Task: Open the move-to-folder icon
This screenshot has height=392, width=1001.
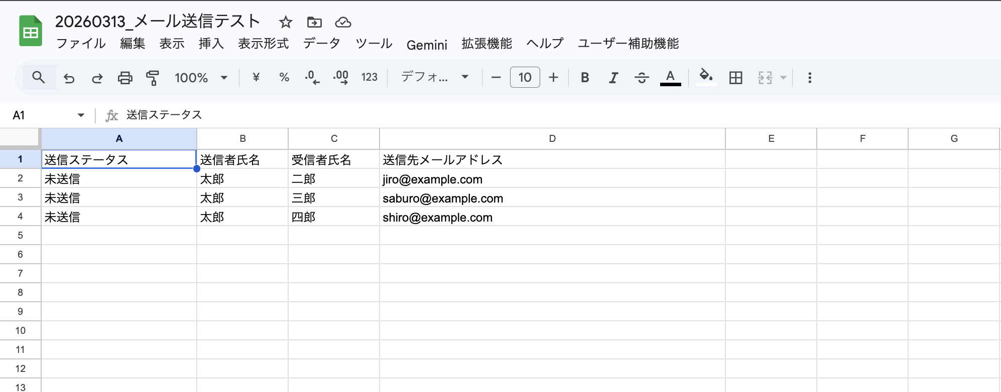Action: [x=314, y=22]
